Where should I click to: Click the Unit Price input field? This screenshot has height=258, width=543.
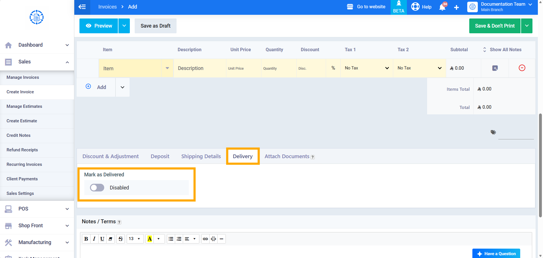244,68
